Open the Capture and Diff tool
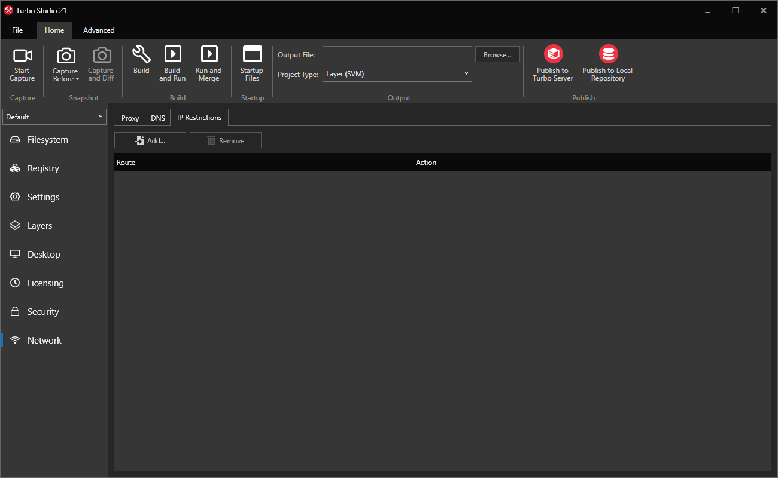778x478 pixels. (x=101, y=63)
